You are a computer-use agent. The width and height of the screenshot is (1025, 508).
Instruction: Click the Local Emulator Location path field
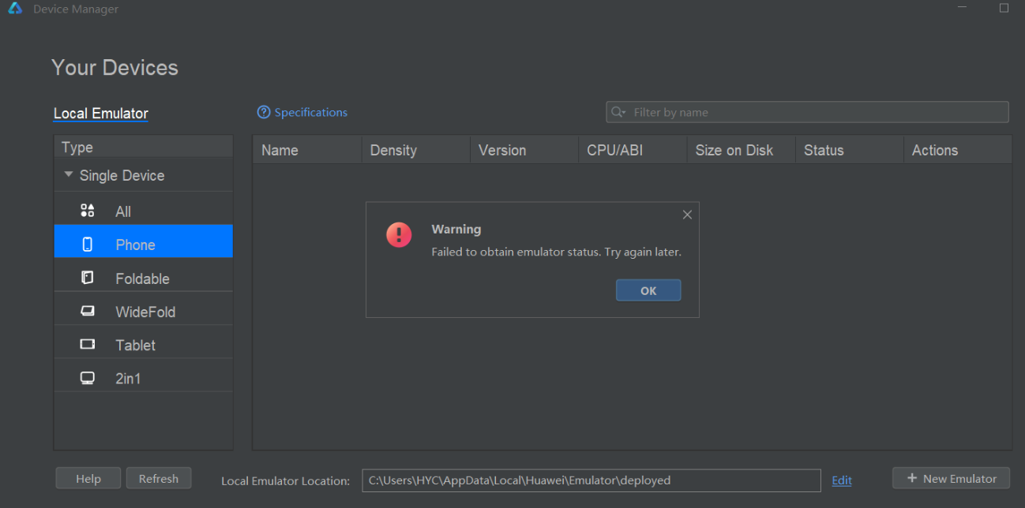(x=591, y=480)
